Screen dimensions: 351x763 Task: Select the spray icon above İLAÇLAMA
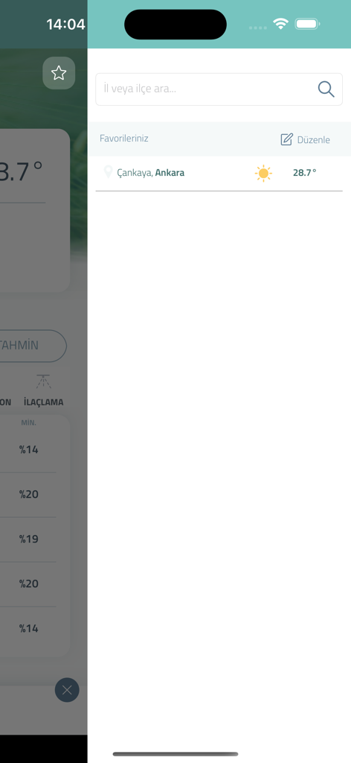pyautogui.click(x=44, y=382)
